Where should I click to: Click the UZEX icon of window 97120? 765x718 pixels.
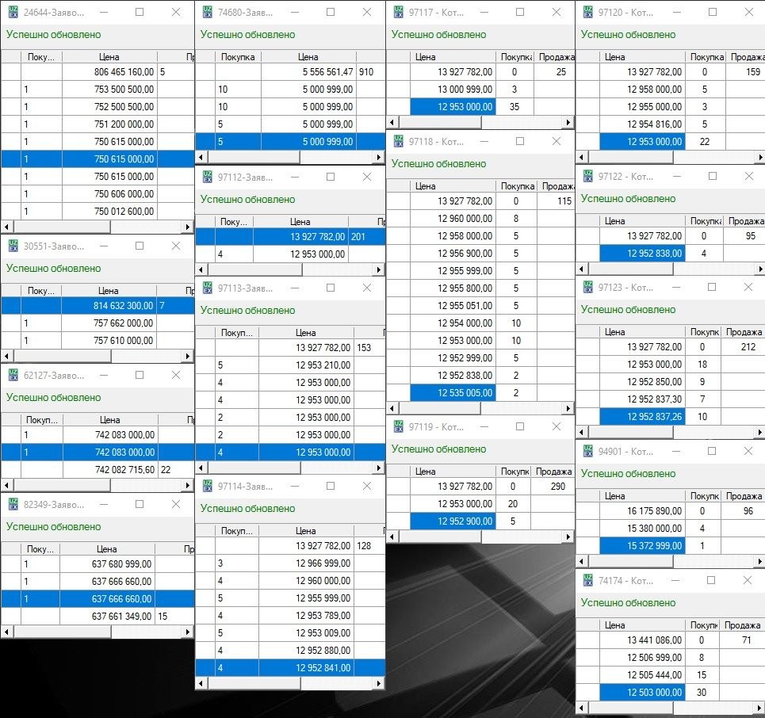(587, 12)
